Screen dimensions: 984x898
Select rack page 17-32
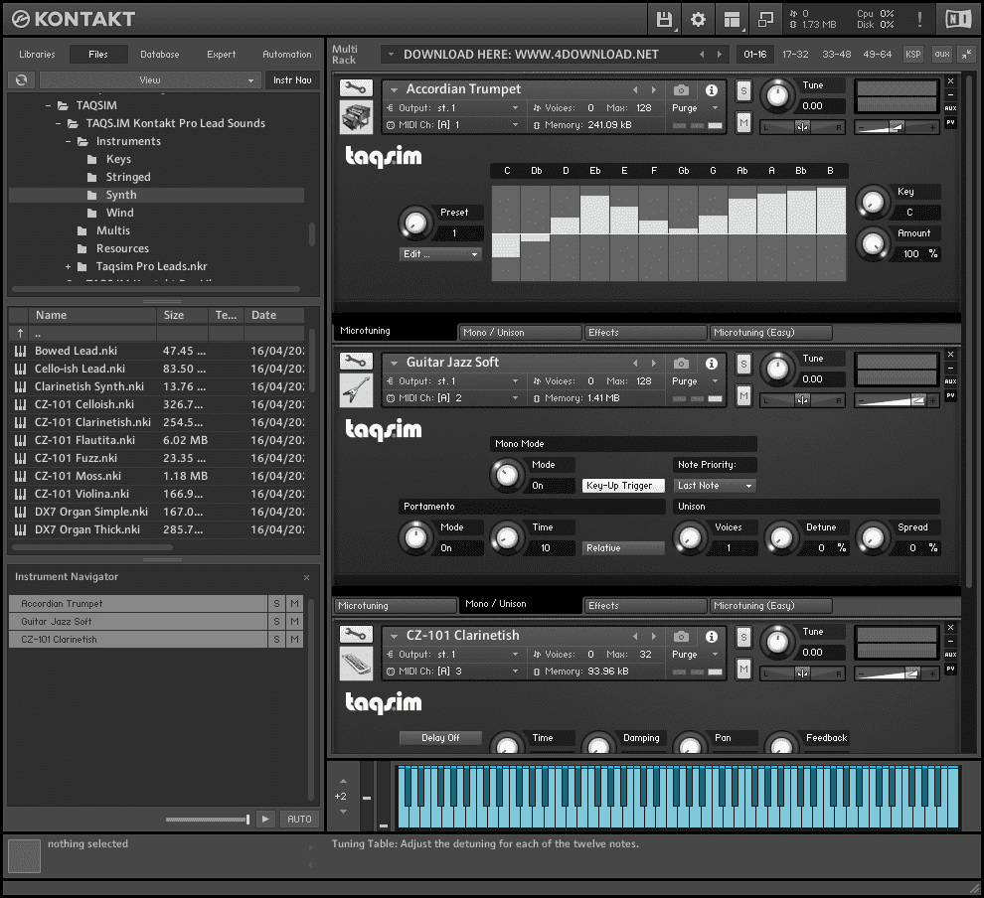tap(795, 55)
